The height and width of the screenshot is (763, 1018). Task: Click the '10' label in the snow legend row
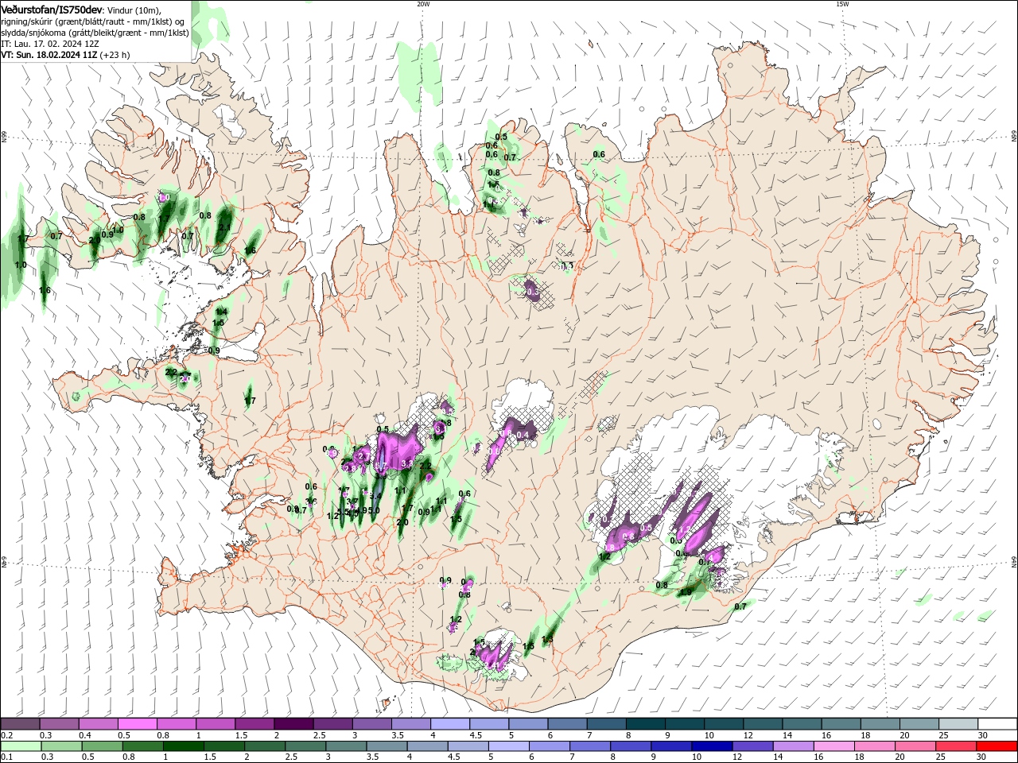[x=709, y=735]
